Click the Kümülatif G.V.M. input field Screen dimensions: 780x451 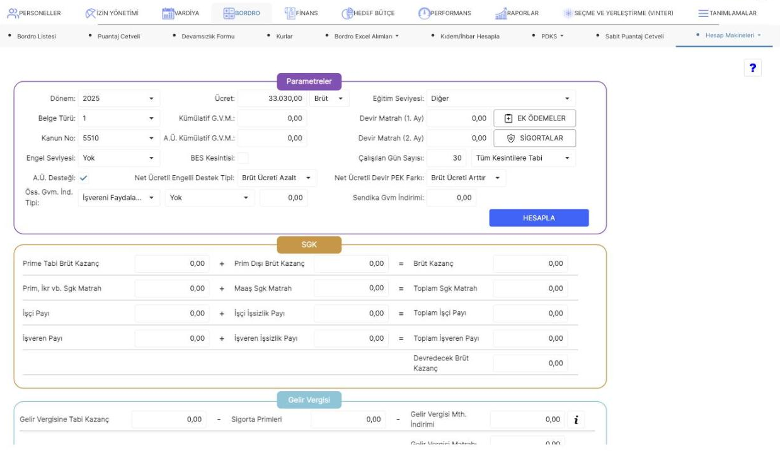[x=273, y=118]
